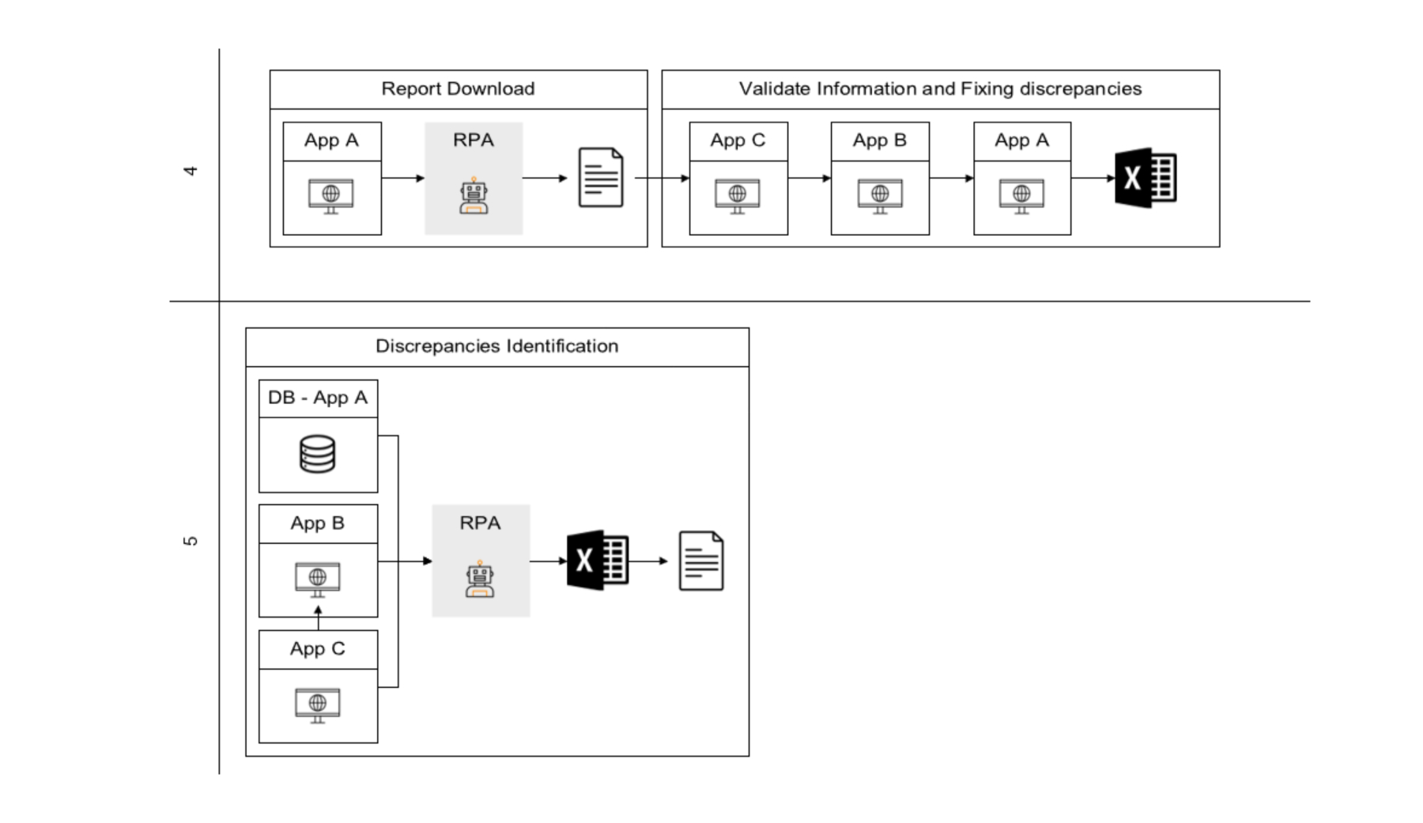Select the 'Report Download' heading
Screen dimensions: 1423x823
point(458,89)
